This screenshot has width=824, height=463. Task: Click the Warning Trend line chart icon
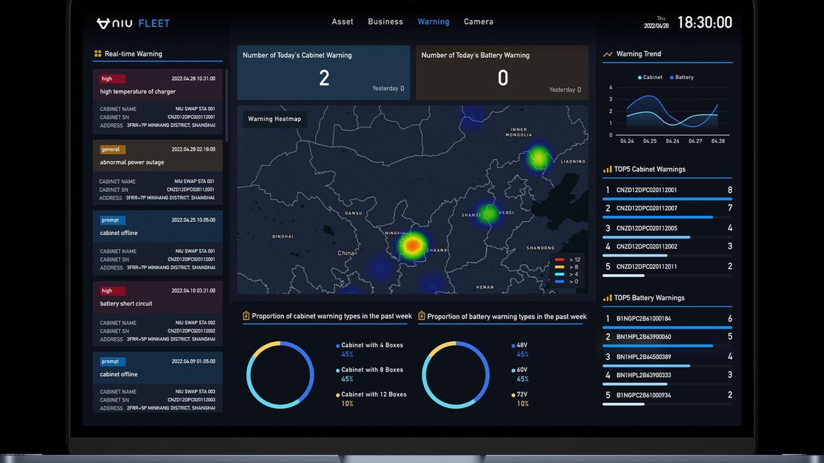click(x=608, y=54)
